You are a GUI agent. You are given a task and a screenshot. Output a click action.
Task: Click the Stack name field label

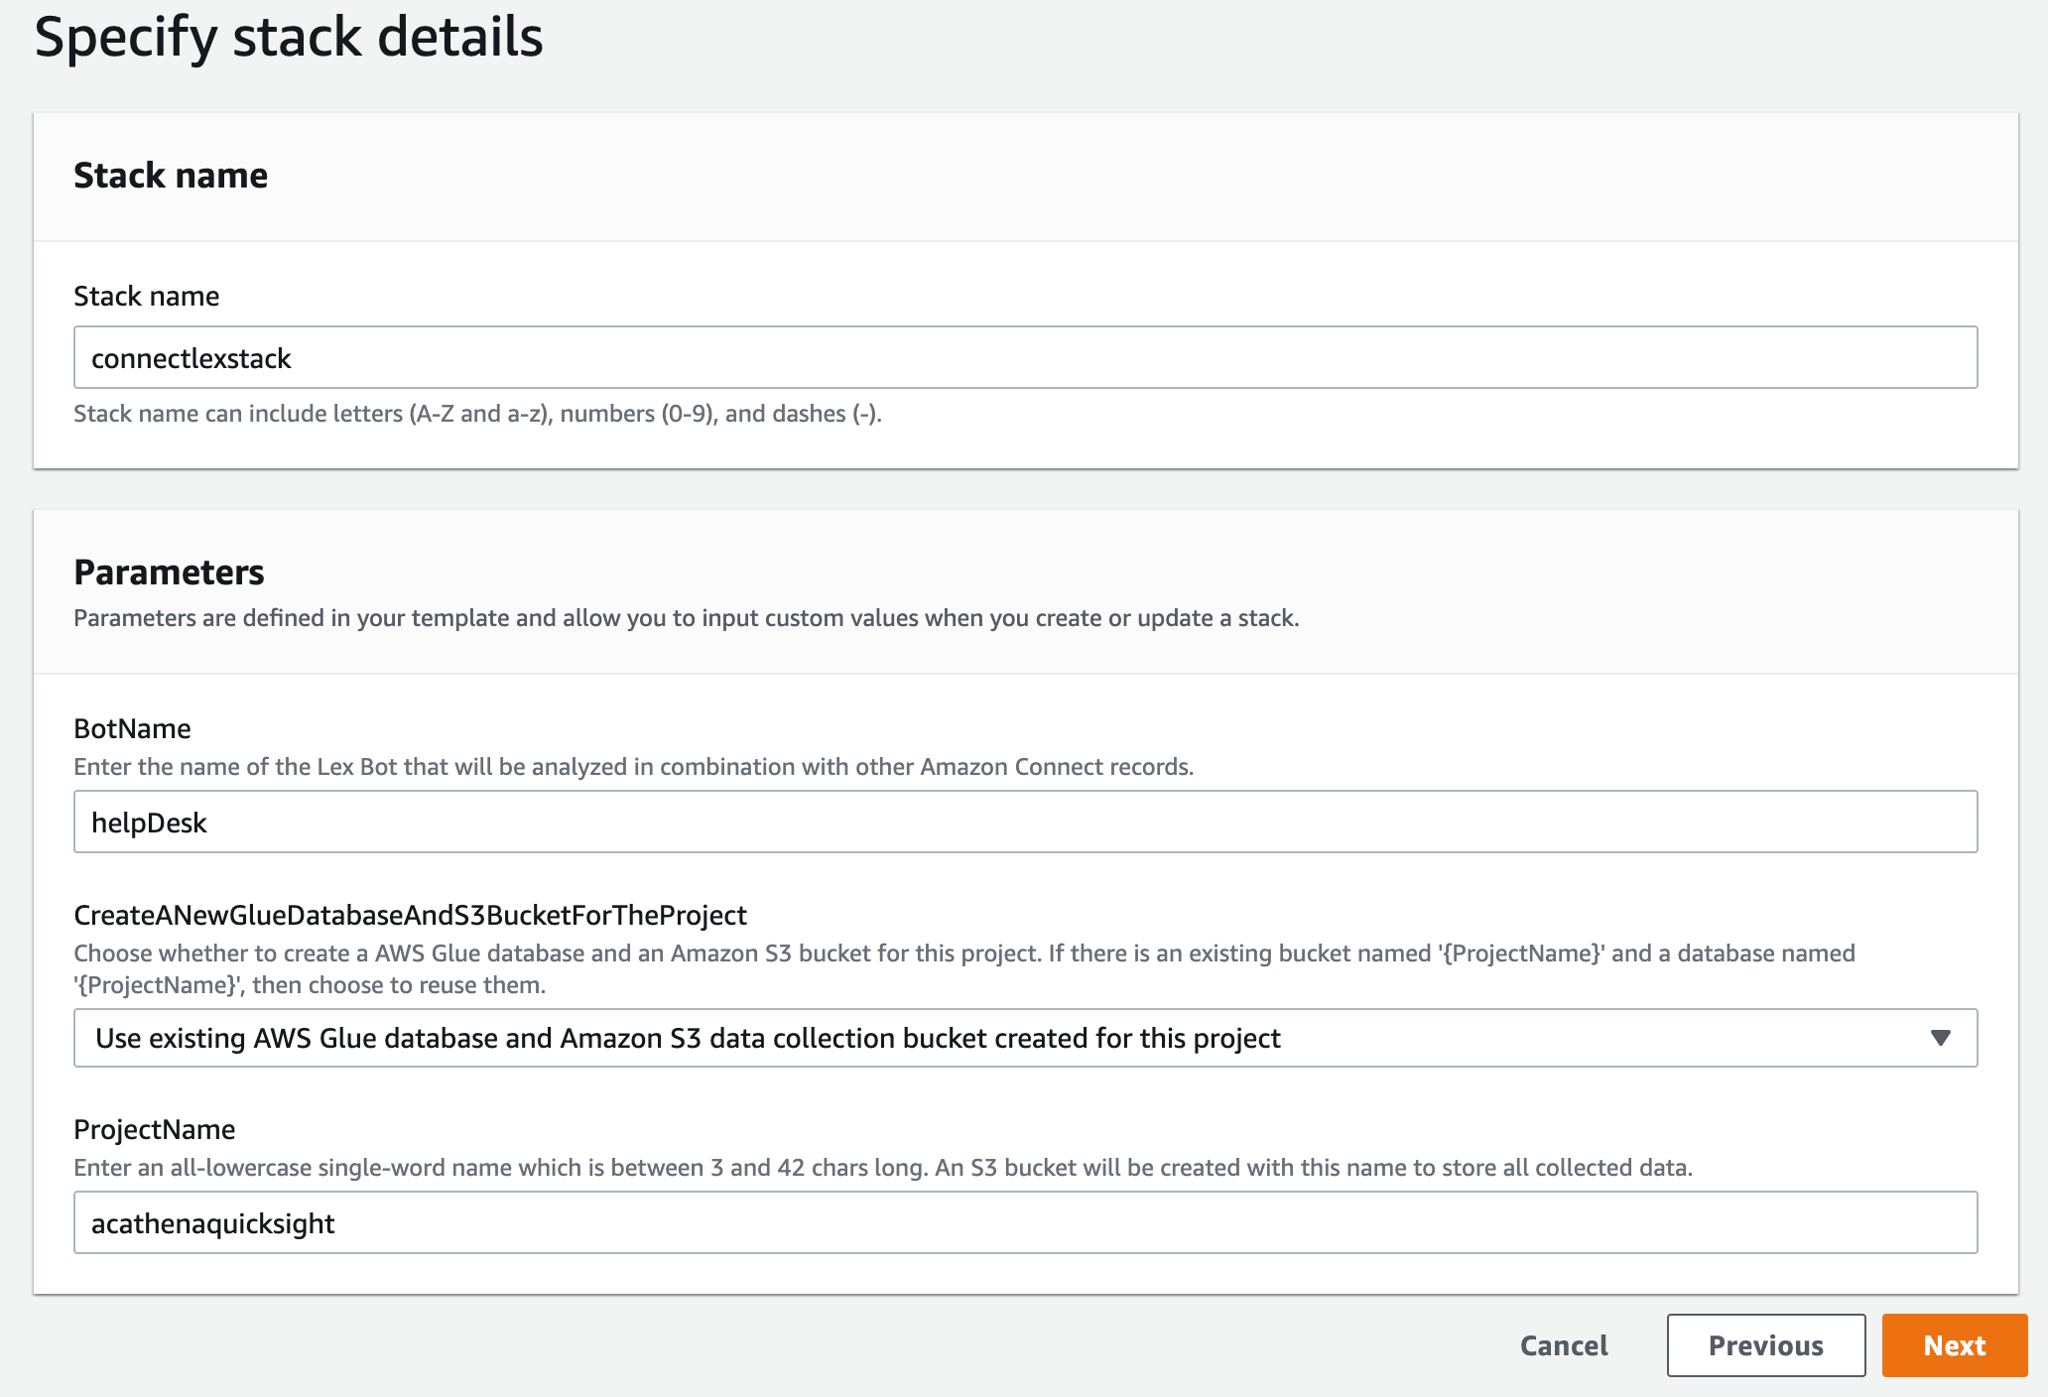click(147, 296)
